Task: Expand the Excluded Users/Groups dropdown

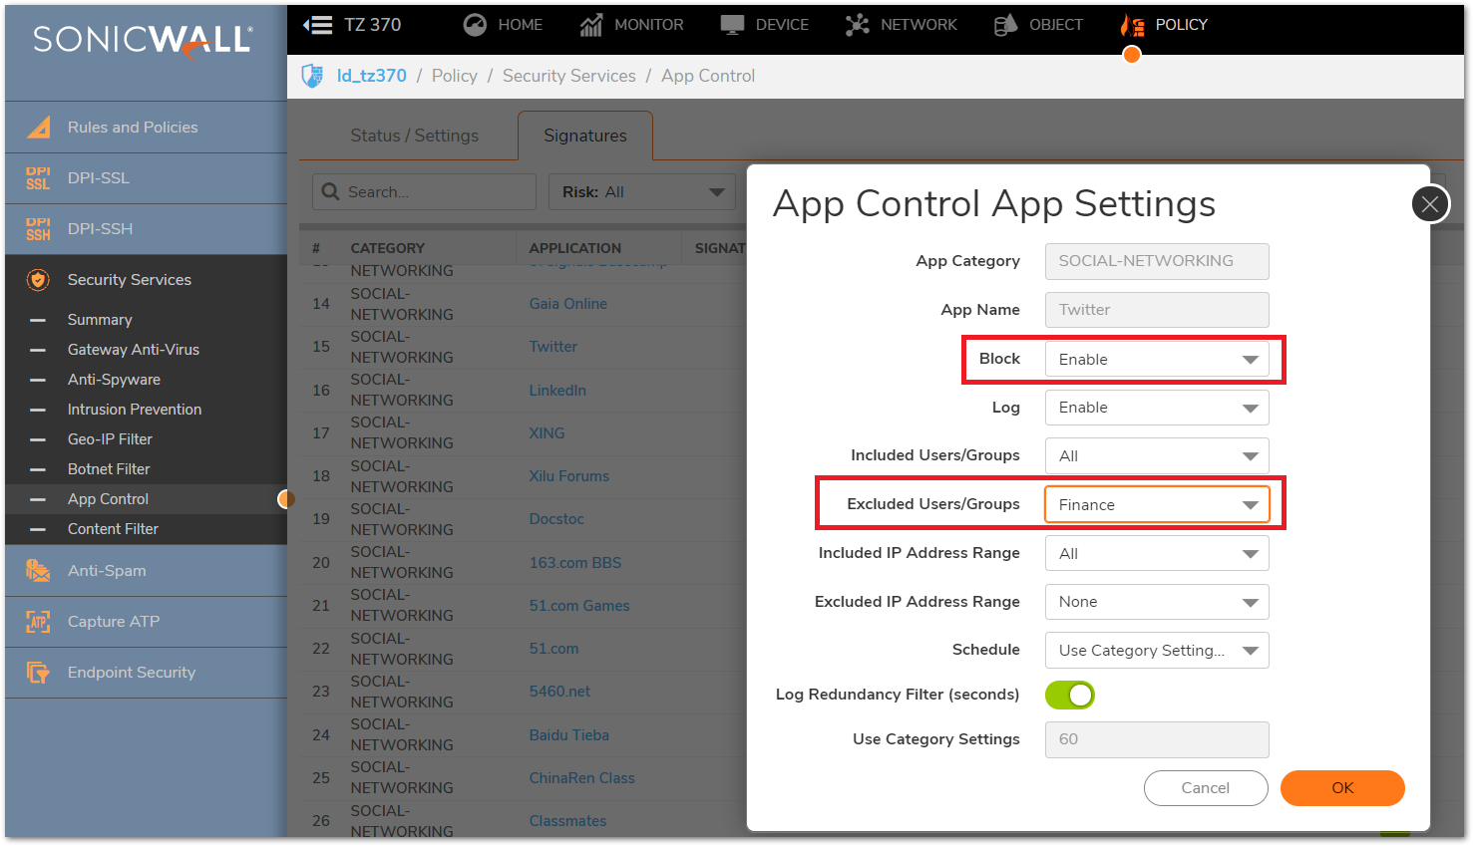Action: tap(1156, 505)
